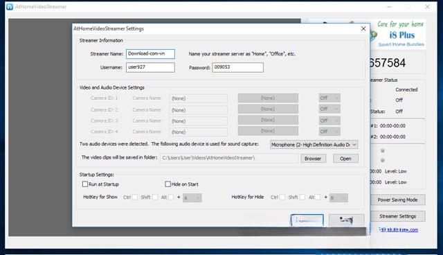Tick Alt checkbox under HotKey for Hide
This screenshot has width=443, height=255.
(x=318, y=197)
